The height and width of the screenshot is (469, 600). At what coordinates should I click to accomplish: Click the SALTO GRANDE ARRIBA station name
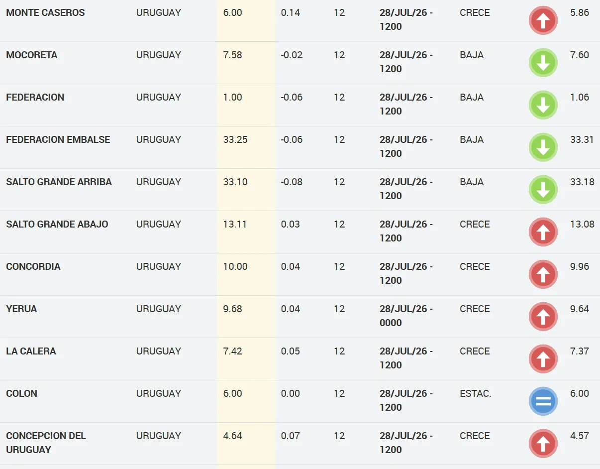[x=59, y=182]
